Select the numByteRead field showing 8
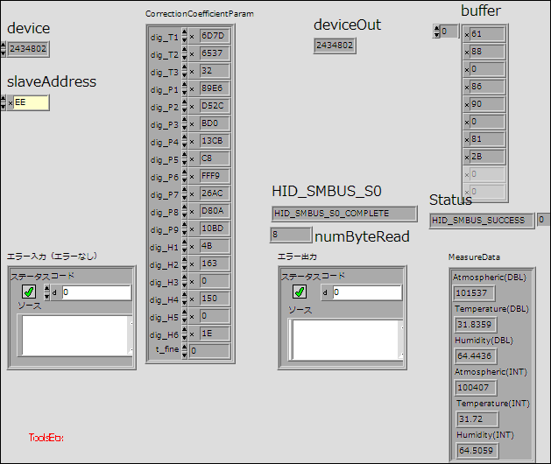 (x=291, y=235)
